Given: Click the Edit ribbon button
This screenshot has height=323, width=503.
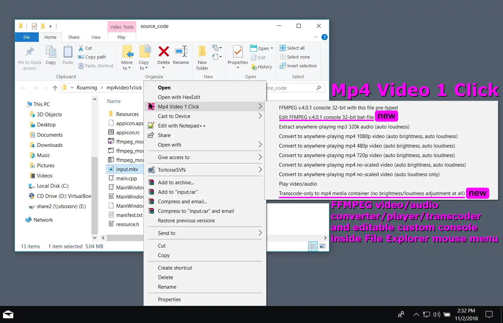Looking at the screenshot, I should click(258, 57).
